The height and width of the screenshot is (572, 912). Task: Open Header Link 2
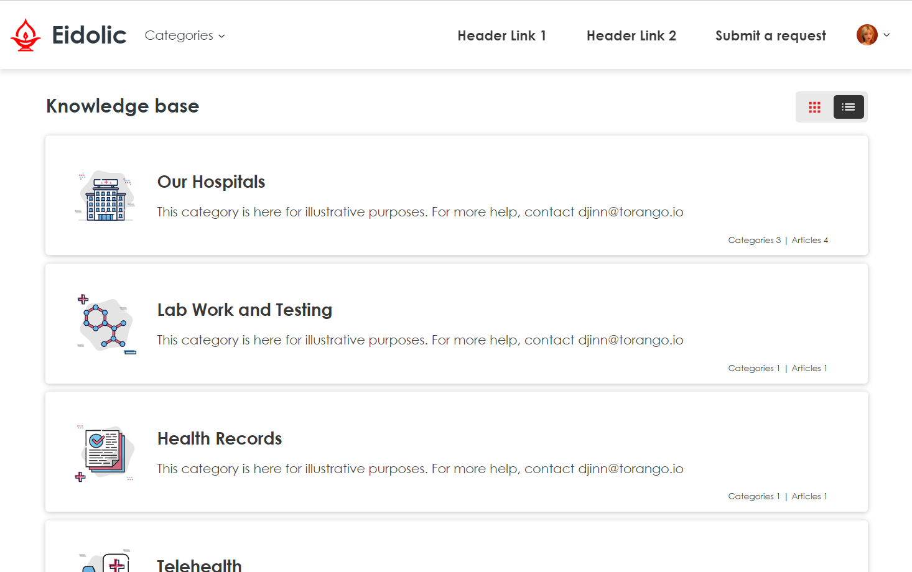pyautogui.click(x=631, y=35)
